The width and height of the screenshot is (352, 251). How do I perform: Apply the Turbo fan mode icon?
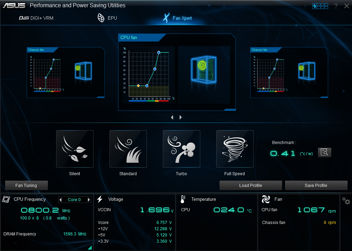[182, 149]
